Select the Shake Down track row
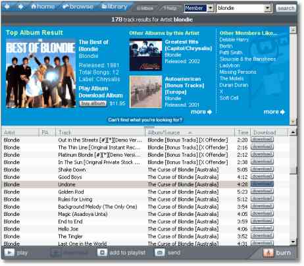 click(x=145, y=169)
